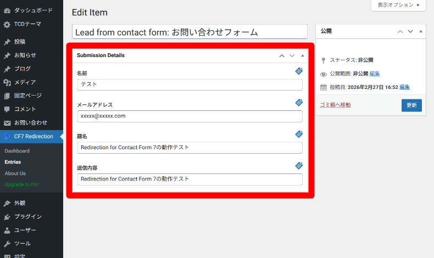Image resolution: width=434 pixels, height=258 pixels.
Task: Click the CF7 Redirection arrow icon
Action: tap(7, 137)
